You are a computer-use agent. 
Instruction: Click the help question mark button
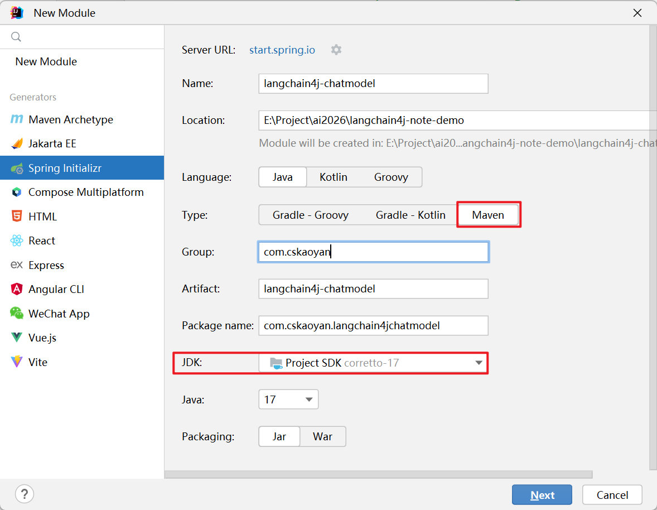pyautogui.click(x=25, y=494)
